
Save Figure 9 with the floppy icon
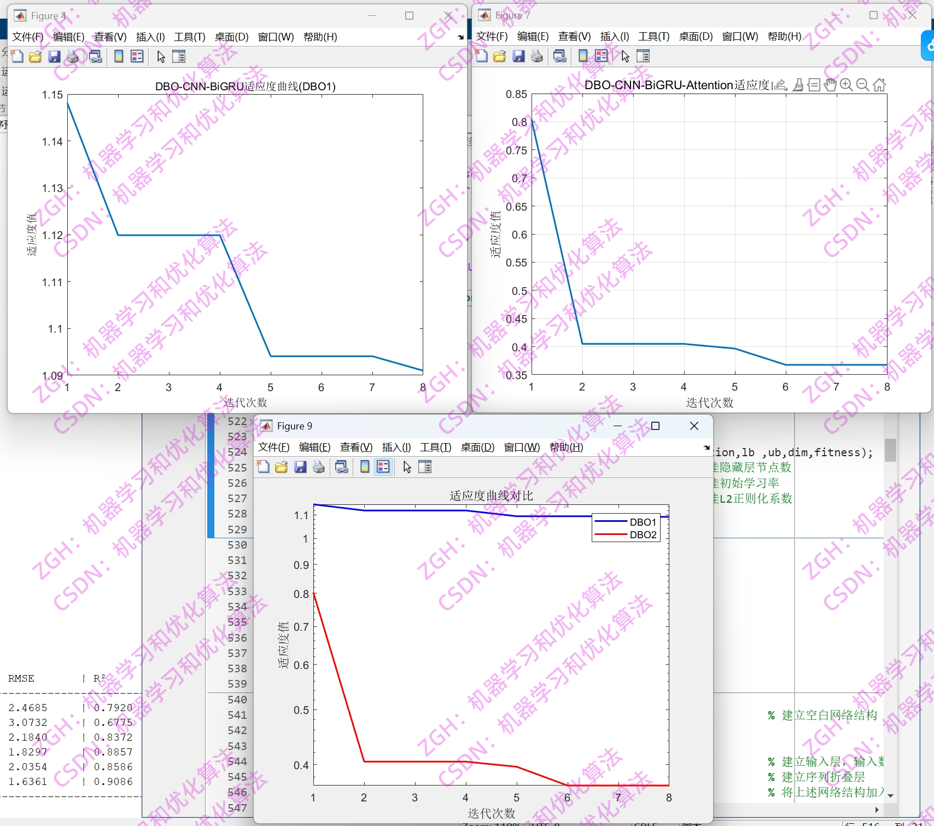(300, 467)
